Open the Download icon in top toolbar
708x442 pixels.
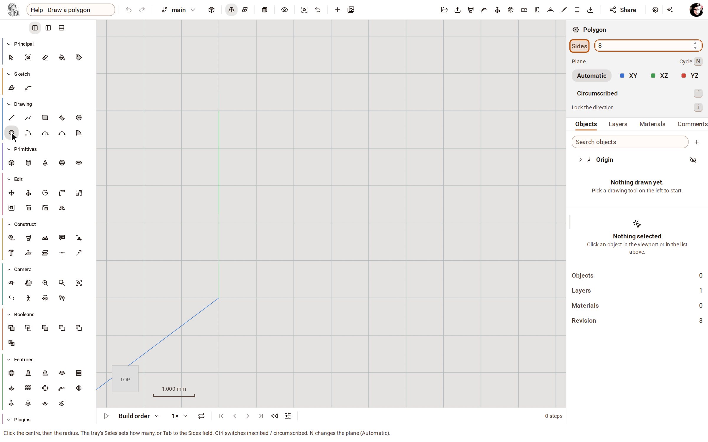pyautogui.click(x=590, y=10)
